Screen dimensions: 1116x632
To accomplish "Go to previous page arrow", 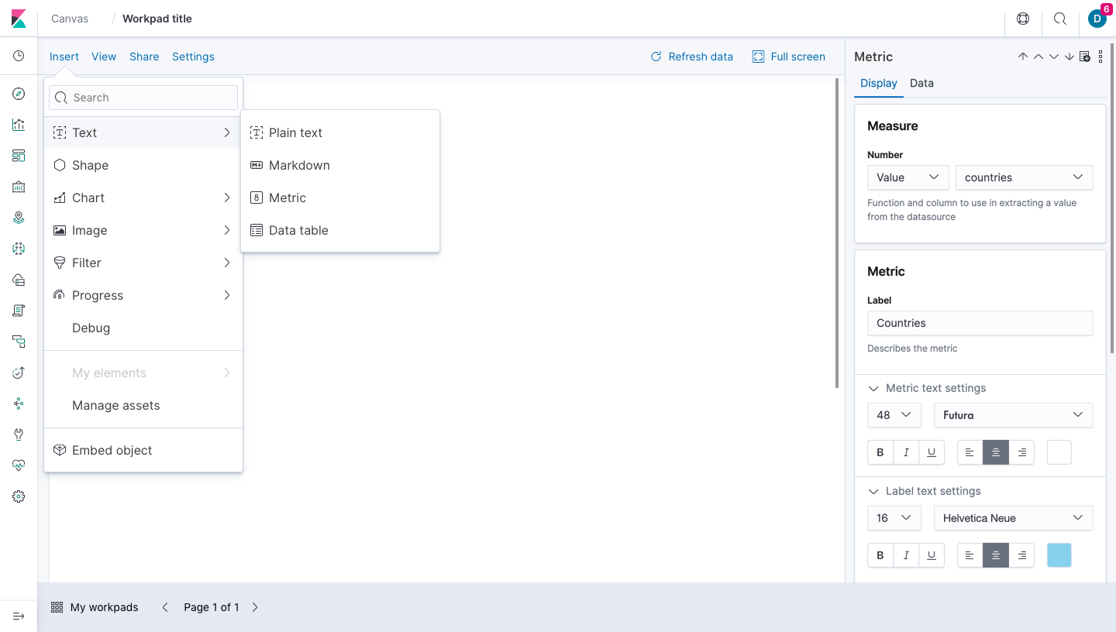I will [165, 607].
